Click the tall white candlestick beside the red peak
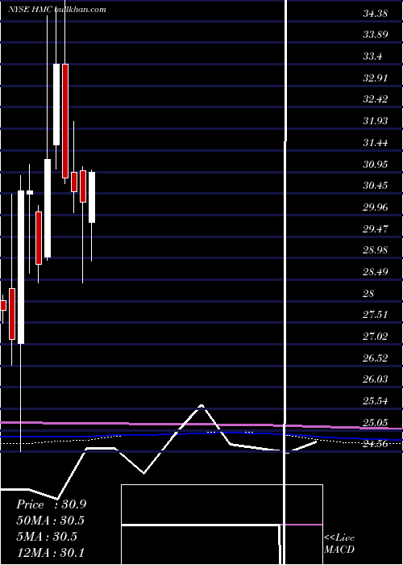 click(56, 104)
